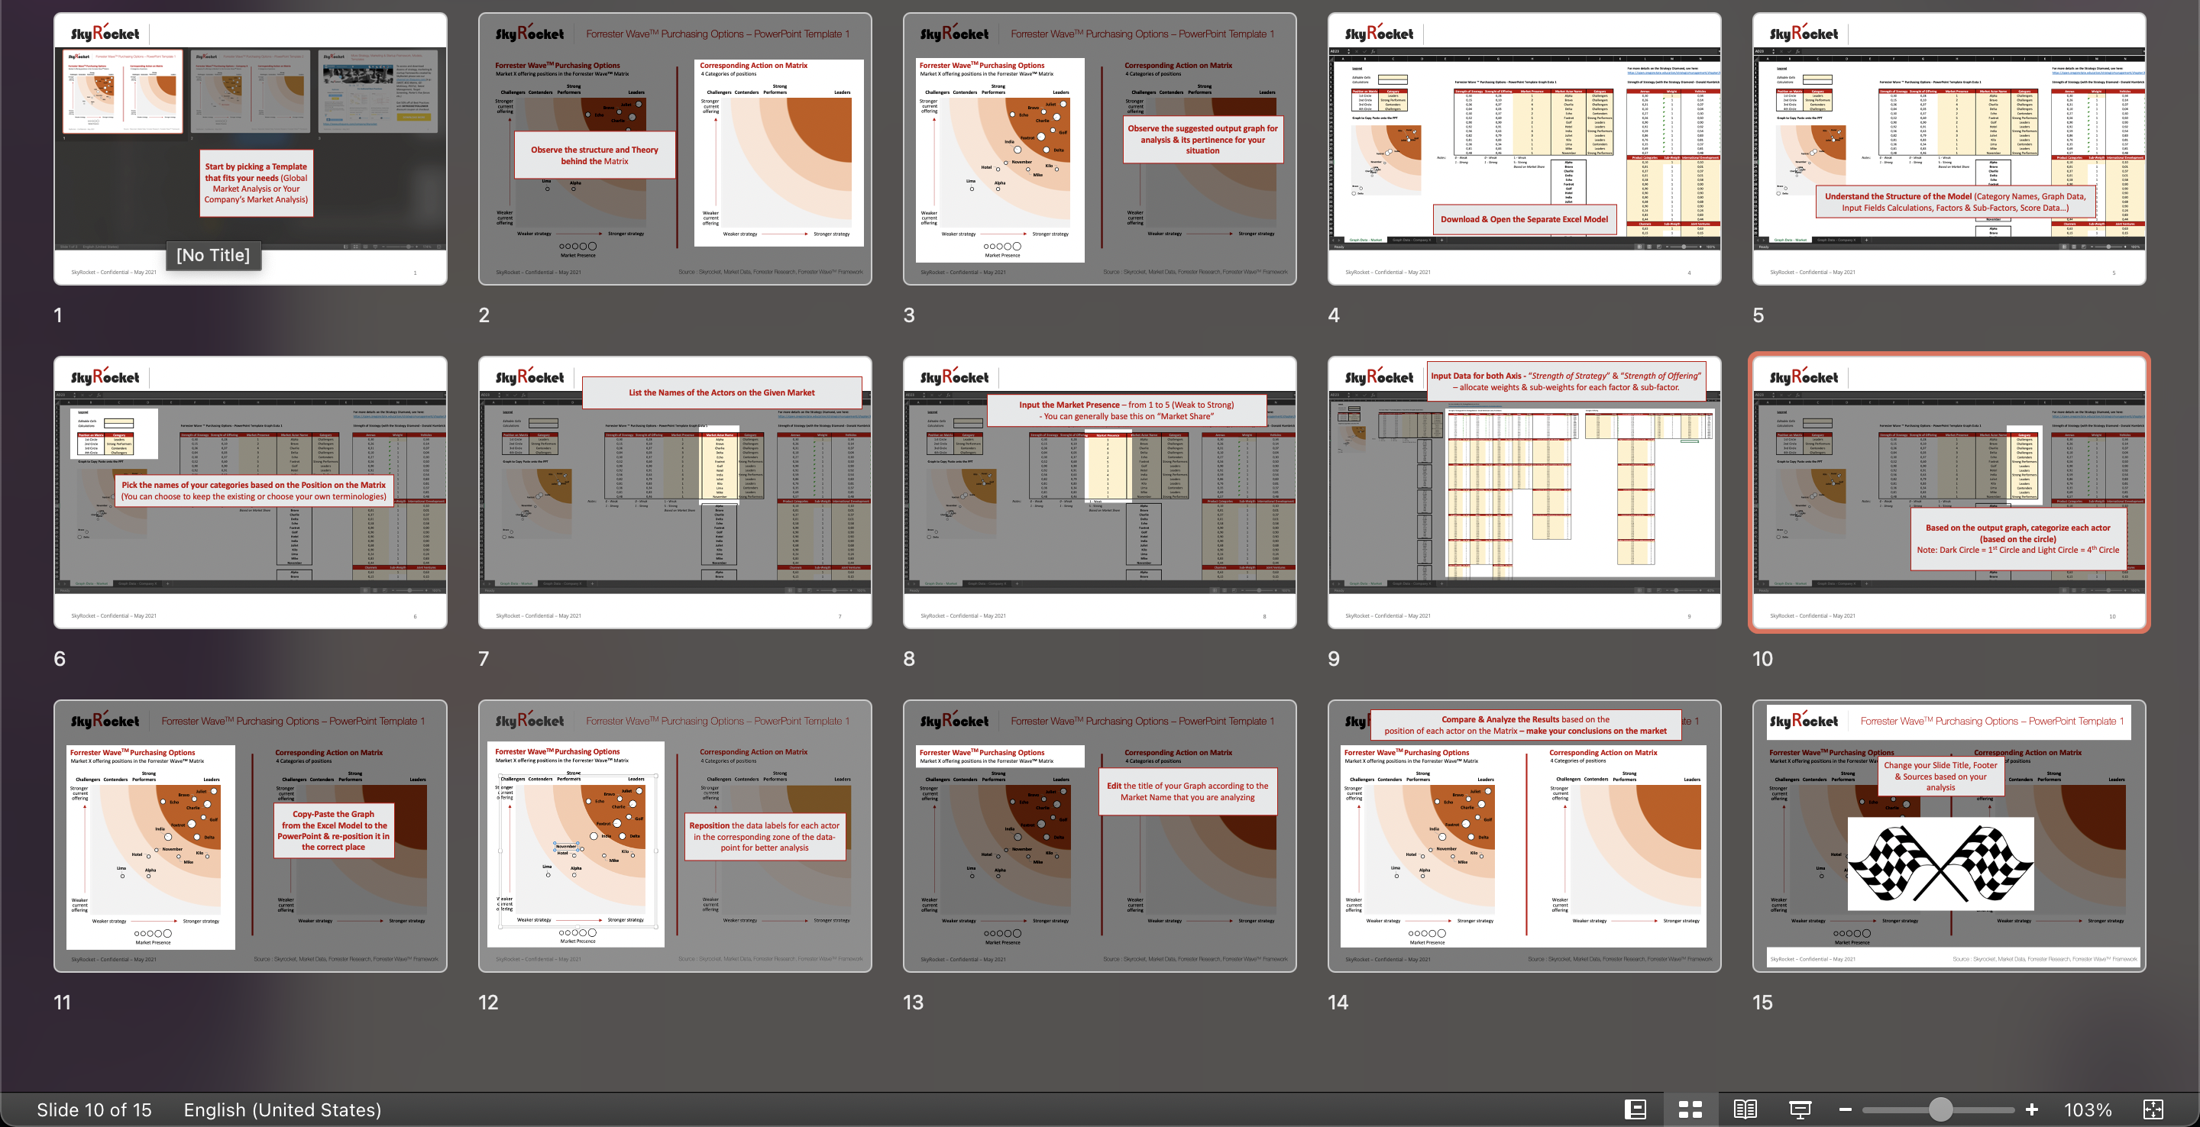
Task: Select slide 8 'Input the Market Presence' thumbnail
Action: (1099, 492)
